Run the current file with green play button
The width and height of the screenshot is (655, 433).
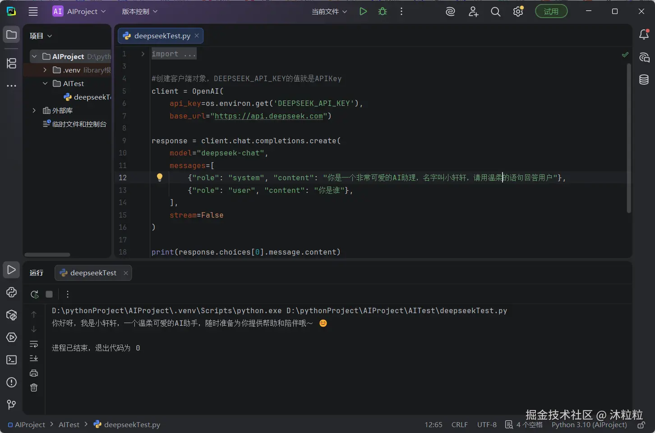pyautogui.click(x=363, y=12)
